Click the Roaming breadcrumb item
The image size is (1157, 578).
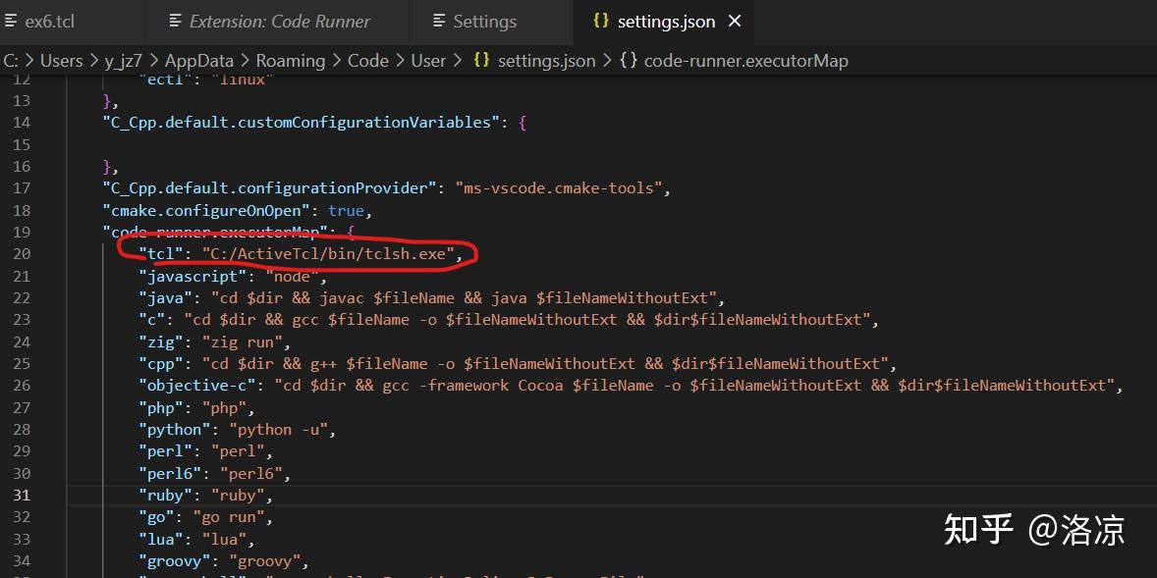pyautogui.click(x=291, y=60)
